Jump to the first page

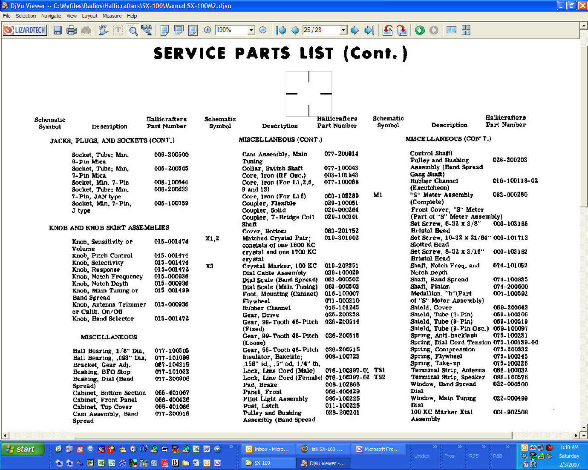tap(281, 30)
